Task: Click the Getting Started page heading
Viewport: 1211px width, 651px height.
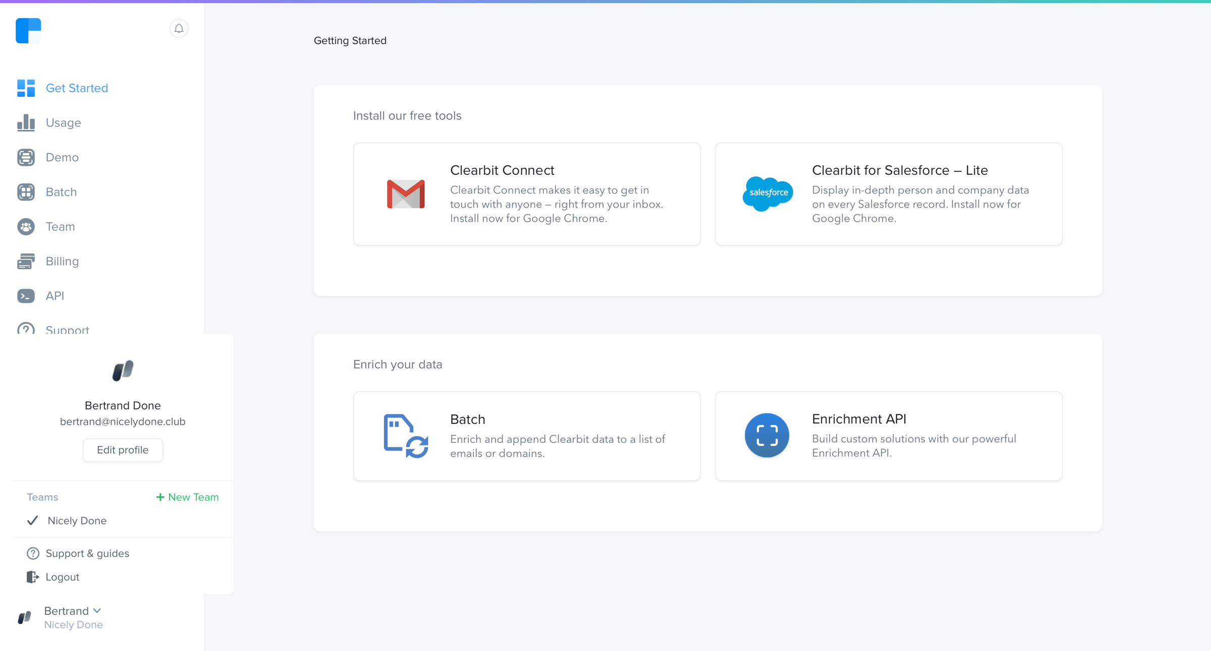Action: click(350, 41)
